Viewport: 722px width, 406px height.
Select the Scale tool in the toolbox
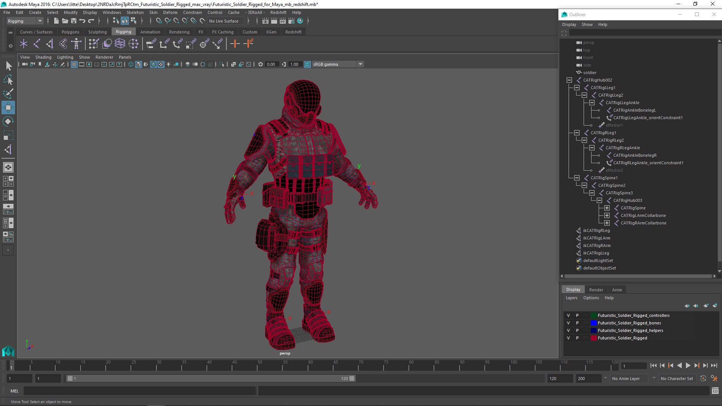coord(8,135)
